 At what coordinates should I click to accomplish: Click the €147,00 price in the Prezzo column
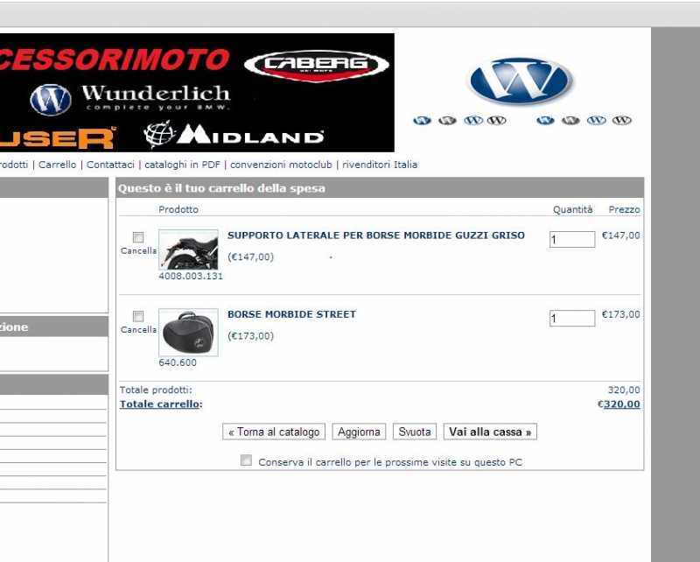[x=620, y=235]
